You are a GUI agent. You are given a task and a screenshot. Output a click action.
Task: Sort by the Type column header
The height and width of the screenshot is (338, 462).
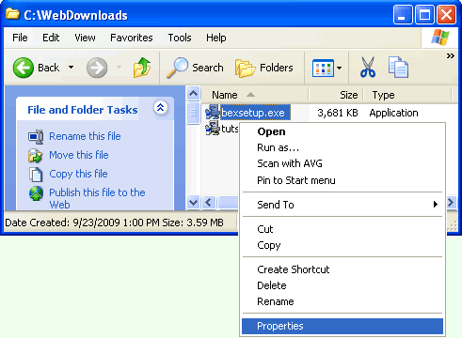tap(407, 95)
